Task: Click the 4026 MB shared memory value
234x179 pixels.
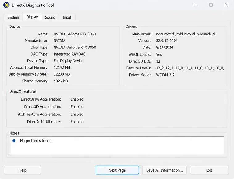Action: (x=61, y=81)
